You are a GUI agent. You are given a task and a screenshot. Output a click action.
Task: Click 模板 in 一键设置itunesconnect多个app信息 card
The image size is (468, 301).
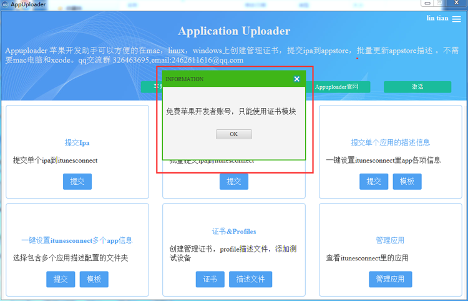pos(94,279)
